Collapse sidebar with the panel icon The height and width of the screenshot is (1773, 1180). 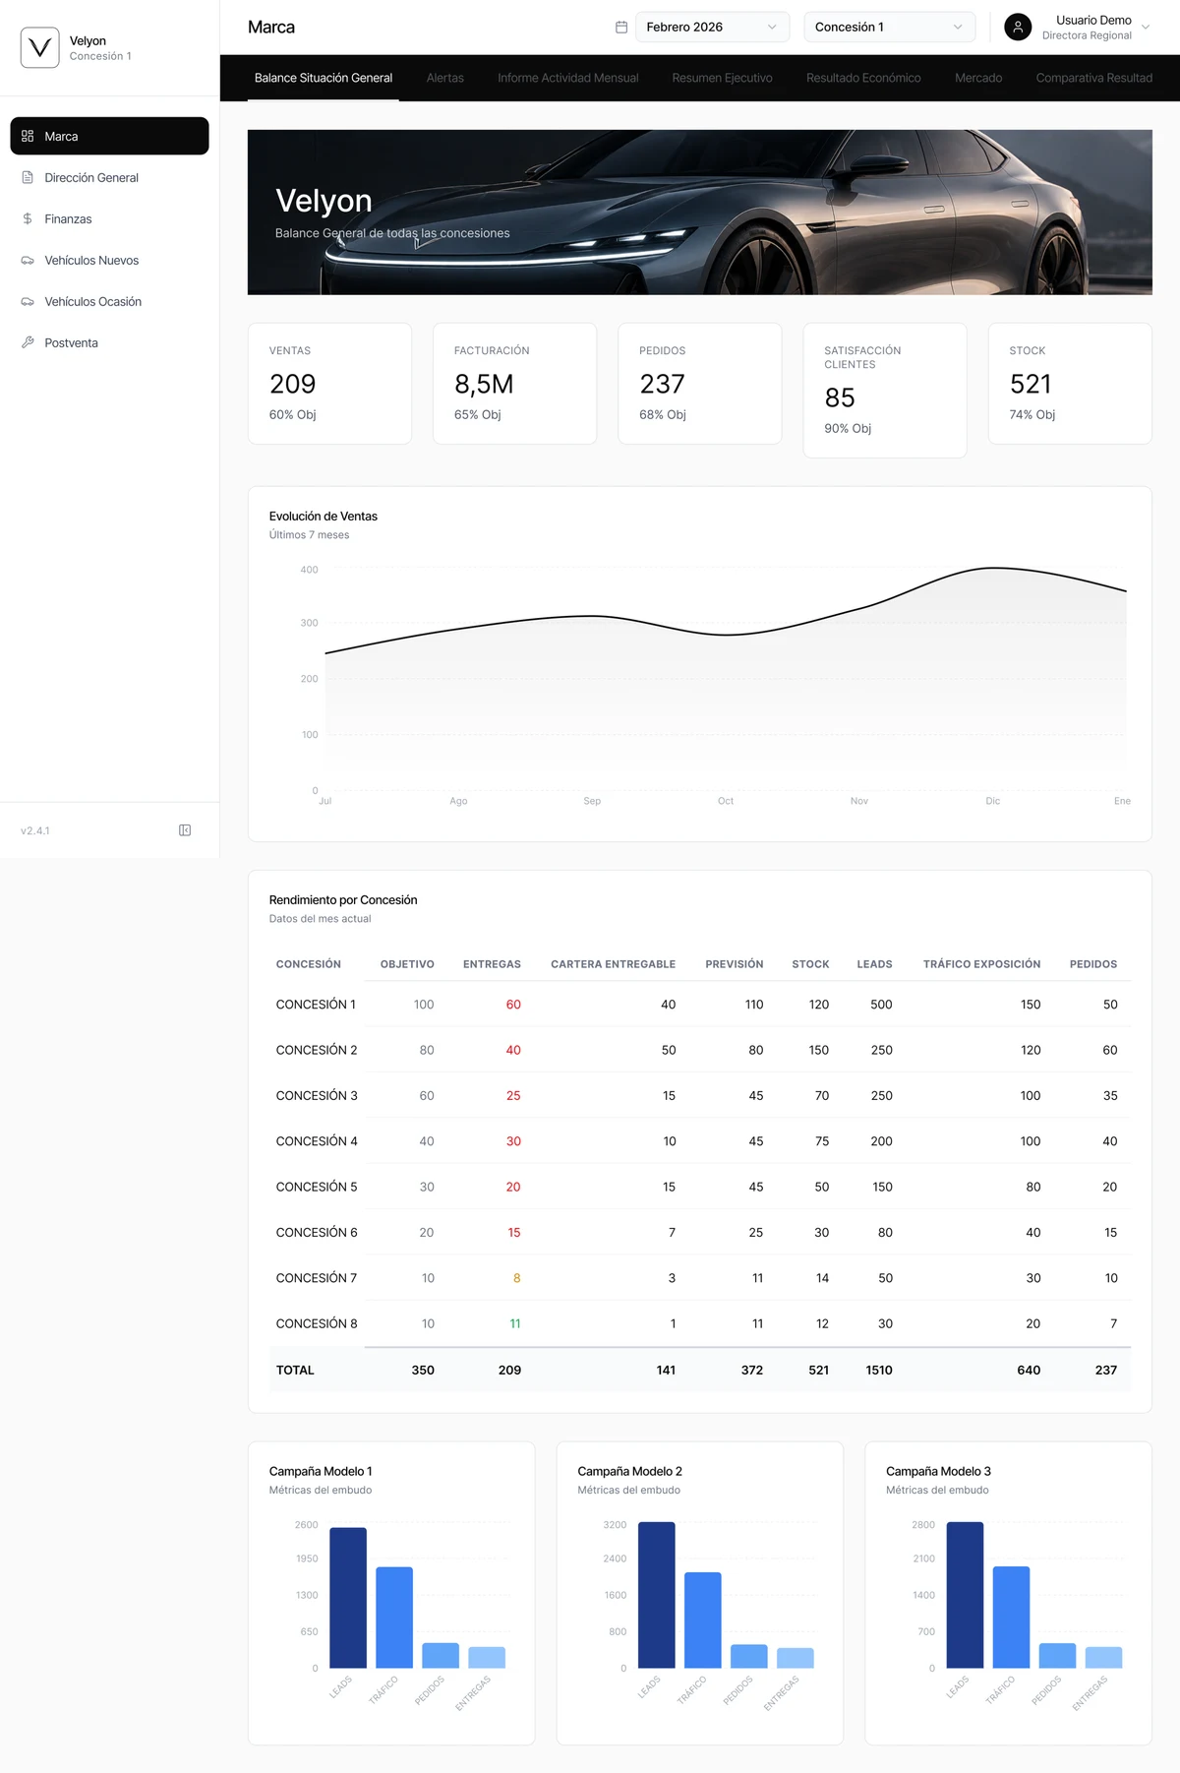coord(185,830)
